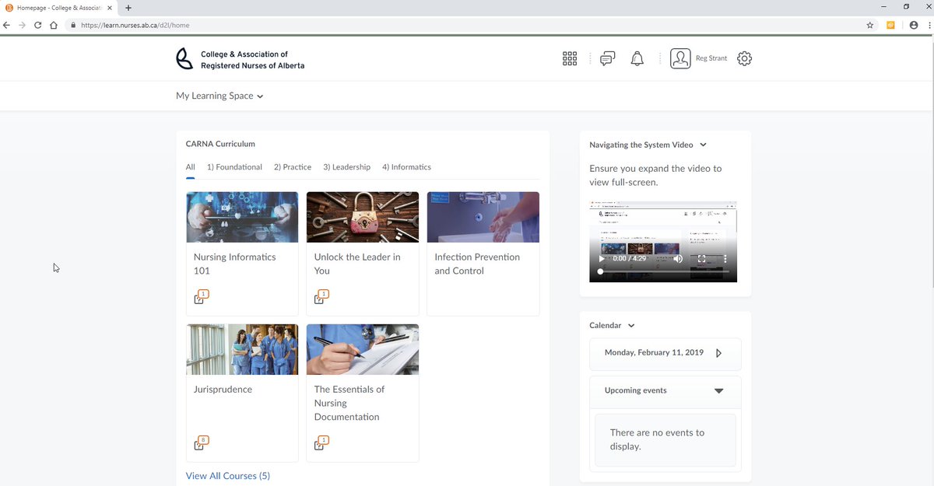Viewport: 934px width, 486px height.
Task: Click Nursing Informatics 101 course image
Action: [242, 217]
